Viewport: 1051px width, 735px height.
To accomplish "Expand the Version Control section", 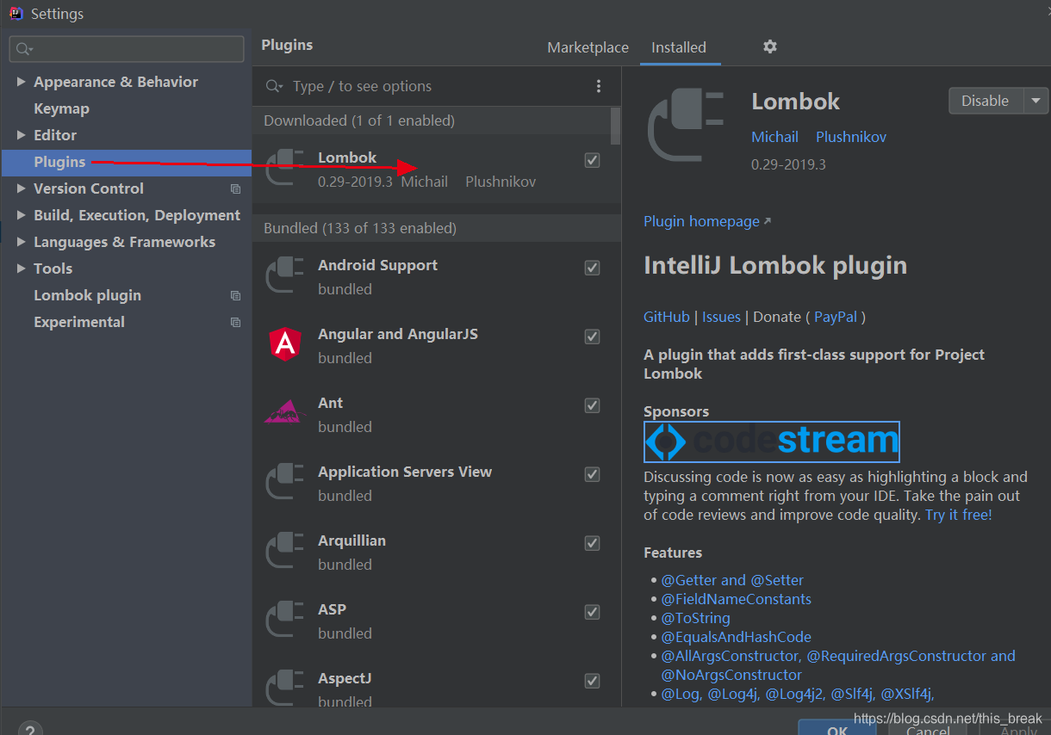I will (22, 188).
